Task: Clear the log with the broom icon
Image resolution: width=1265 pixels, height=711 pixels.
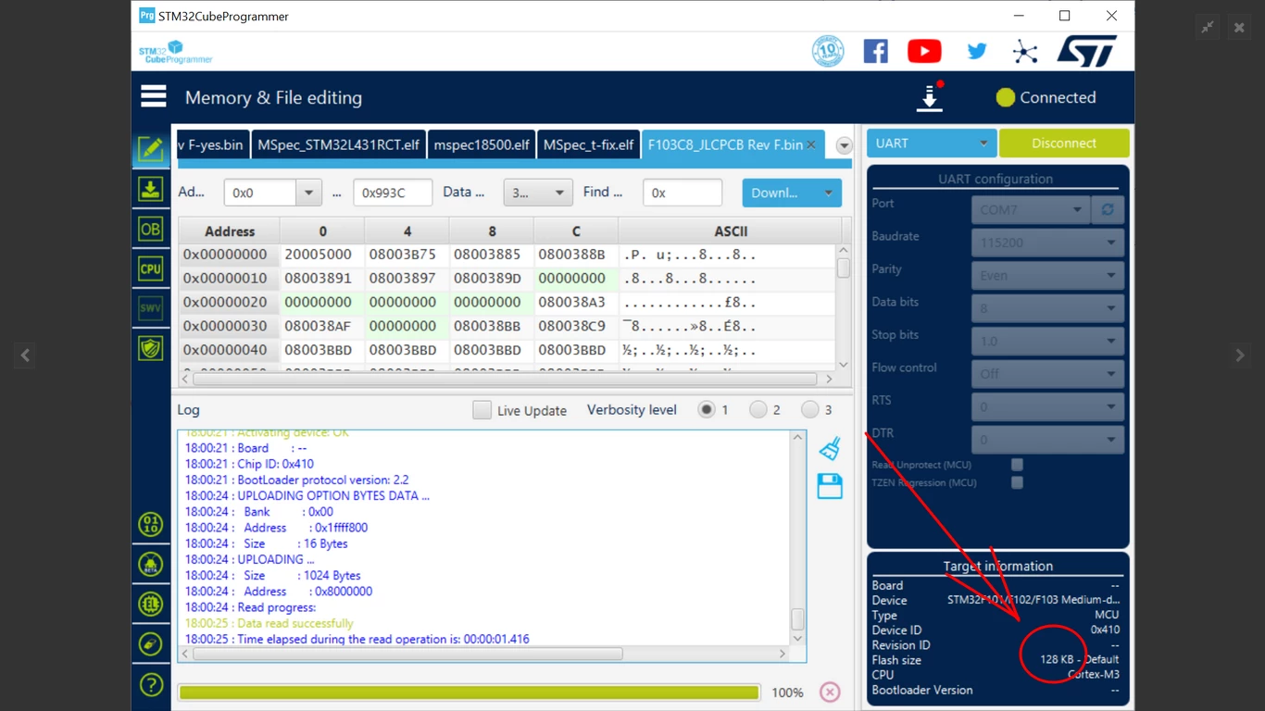Action: click(x=830, y=448)
